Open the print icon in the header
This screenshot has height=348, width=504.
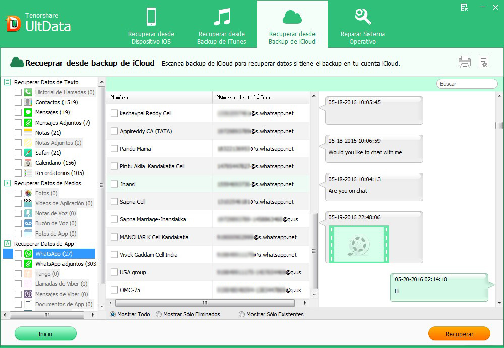tap(465, 62)
